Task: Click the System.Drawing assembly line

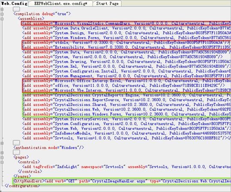Action: (126, 62)
